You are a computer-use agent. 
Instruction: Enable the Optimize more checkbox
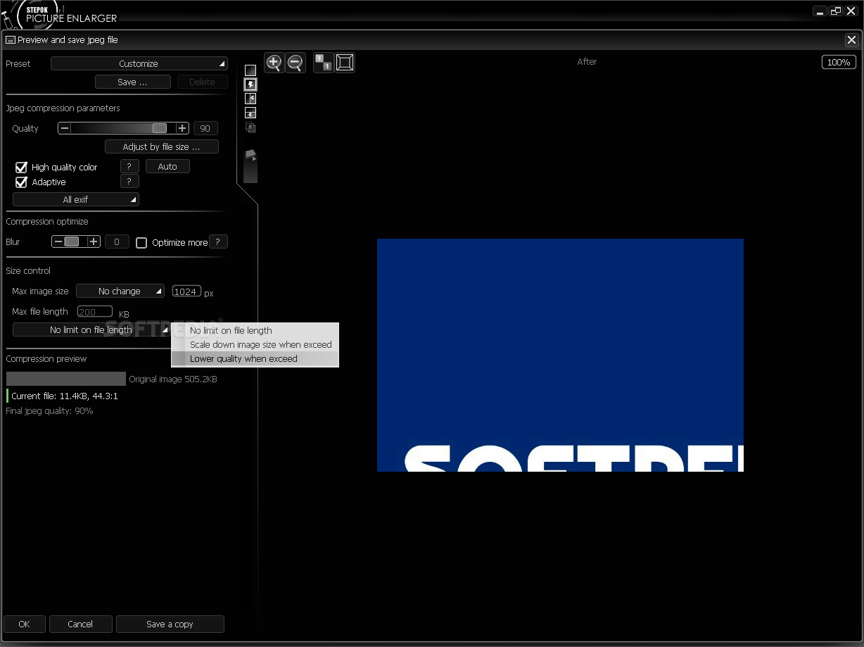(x=141, y=243)
